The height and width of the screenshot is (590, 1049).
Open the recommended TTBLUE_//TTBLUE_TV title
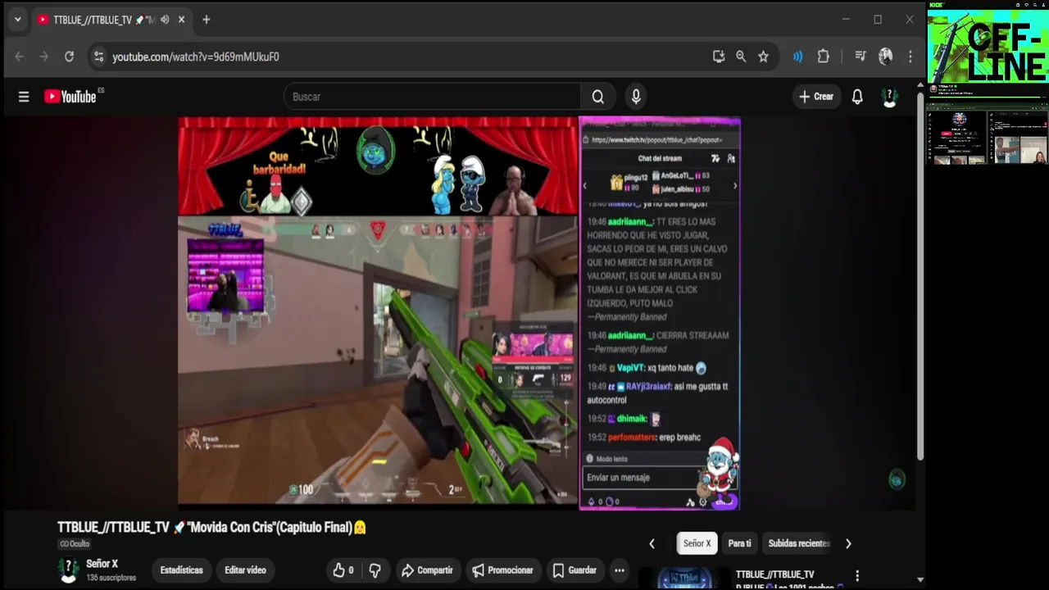775,574
